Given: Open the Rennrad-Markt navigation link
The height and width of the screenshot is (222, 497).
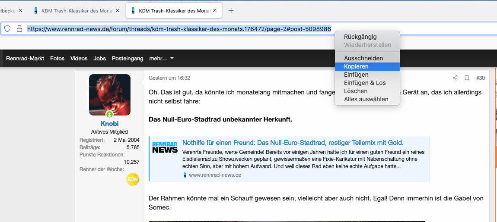Looking at the screenshot, I should click(x=25, y=58).
